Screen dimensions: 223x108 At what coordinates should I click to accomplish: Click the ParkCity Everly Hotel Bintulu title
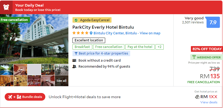click(103, 27)
